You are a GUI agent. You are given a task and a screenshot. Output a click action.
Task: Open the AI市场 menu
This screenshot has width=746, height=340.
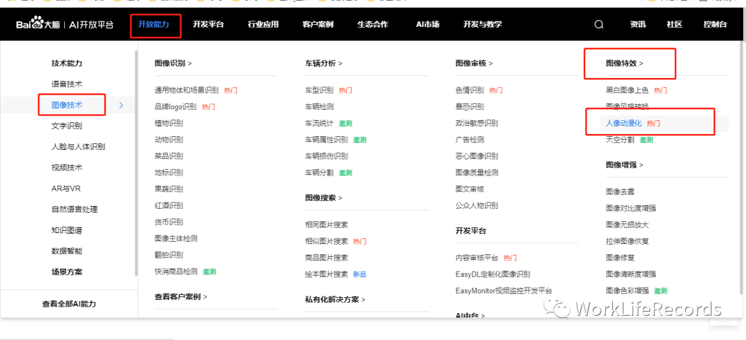point(428,24)
